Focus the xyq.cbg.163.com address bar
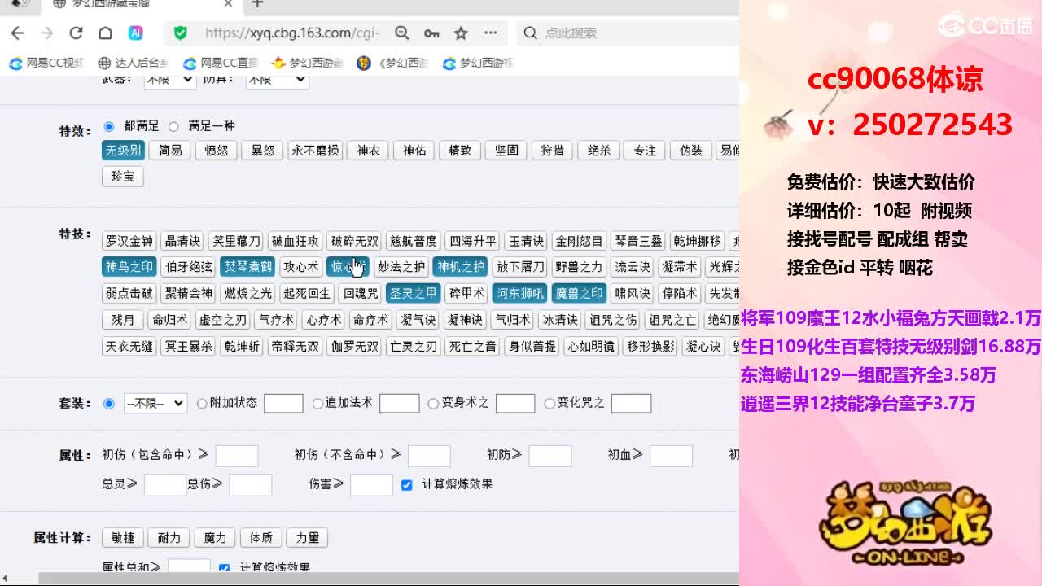The image size is (1042, 586). click(x=292, y=33)
